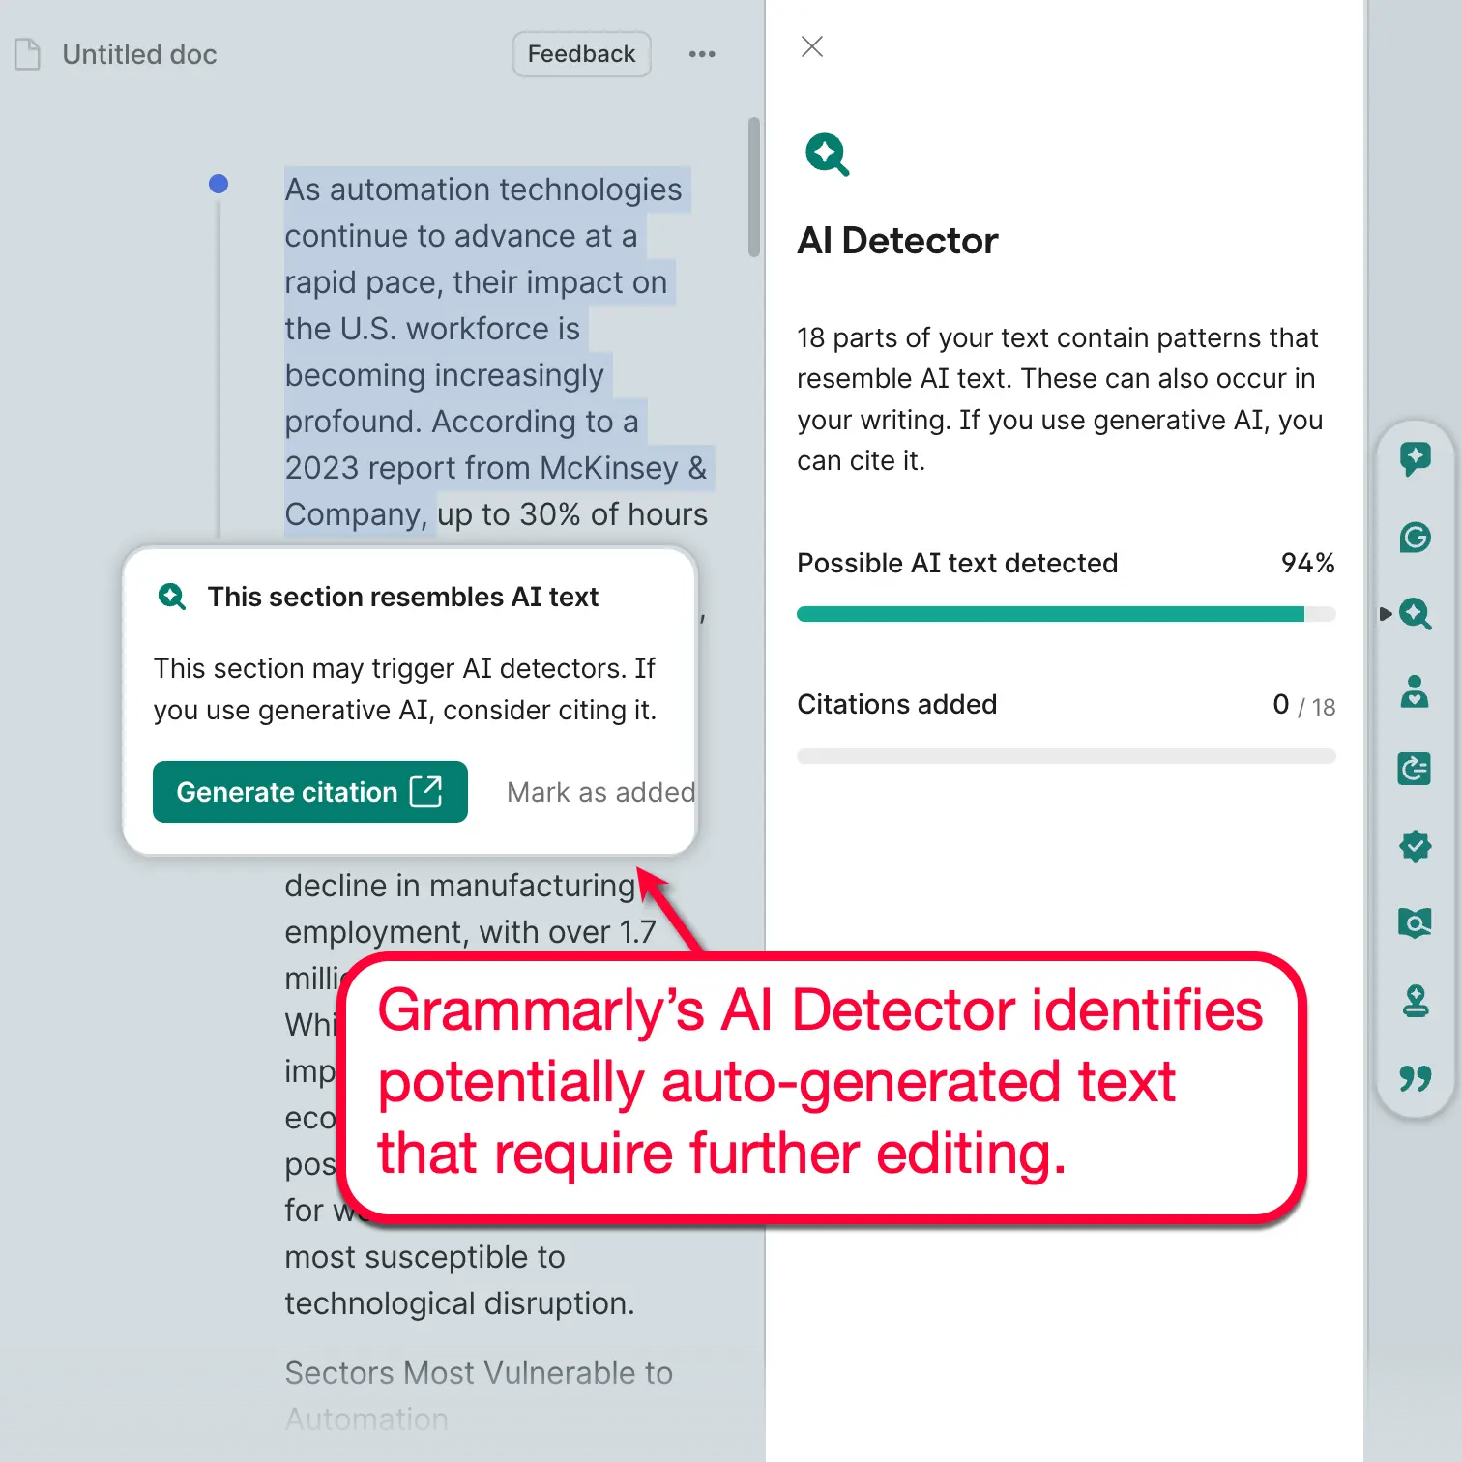
Task: Click Generate citation for the AI text section
Action: coord(309,792)
